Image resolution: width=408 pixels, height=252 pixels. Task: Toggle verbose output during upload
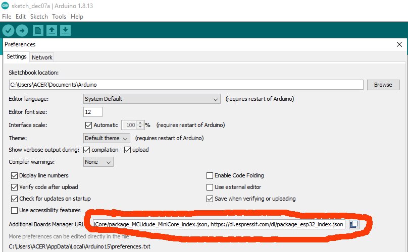127,150
